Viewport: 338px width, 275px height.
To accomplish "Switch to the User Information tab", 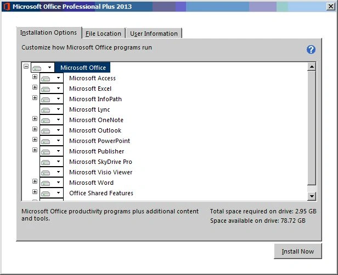I will click(x=154, y=34).
